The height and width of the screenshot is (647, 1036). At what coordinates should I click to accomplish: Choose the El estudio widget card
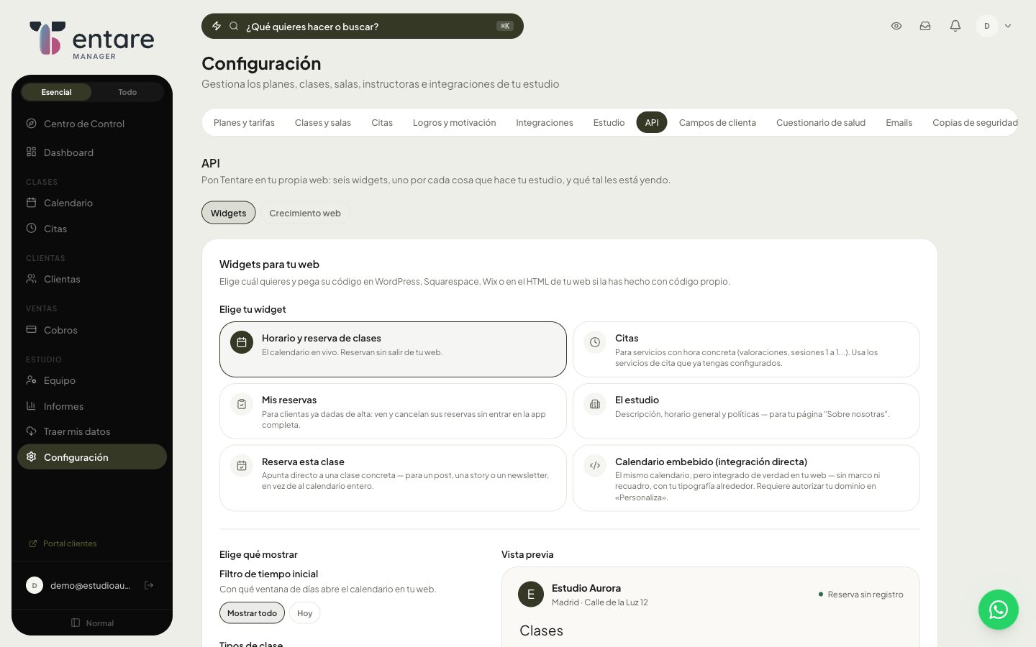click(746, 411)
